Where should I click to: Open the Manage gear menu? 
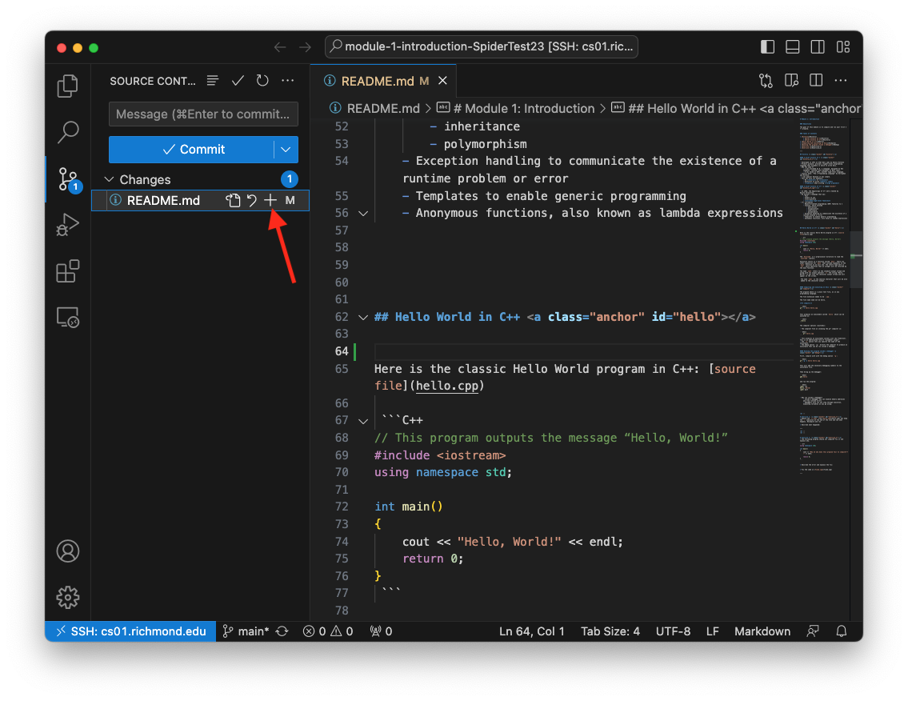68,597
